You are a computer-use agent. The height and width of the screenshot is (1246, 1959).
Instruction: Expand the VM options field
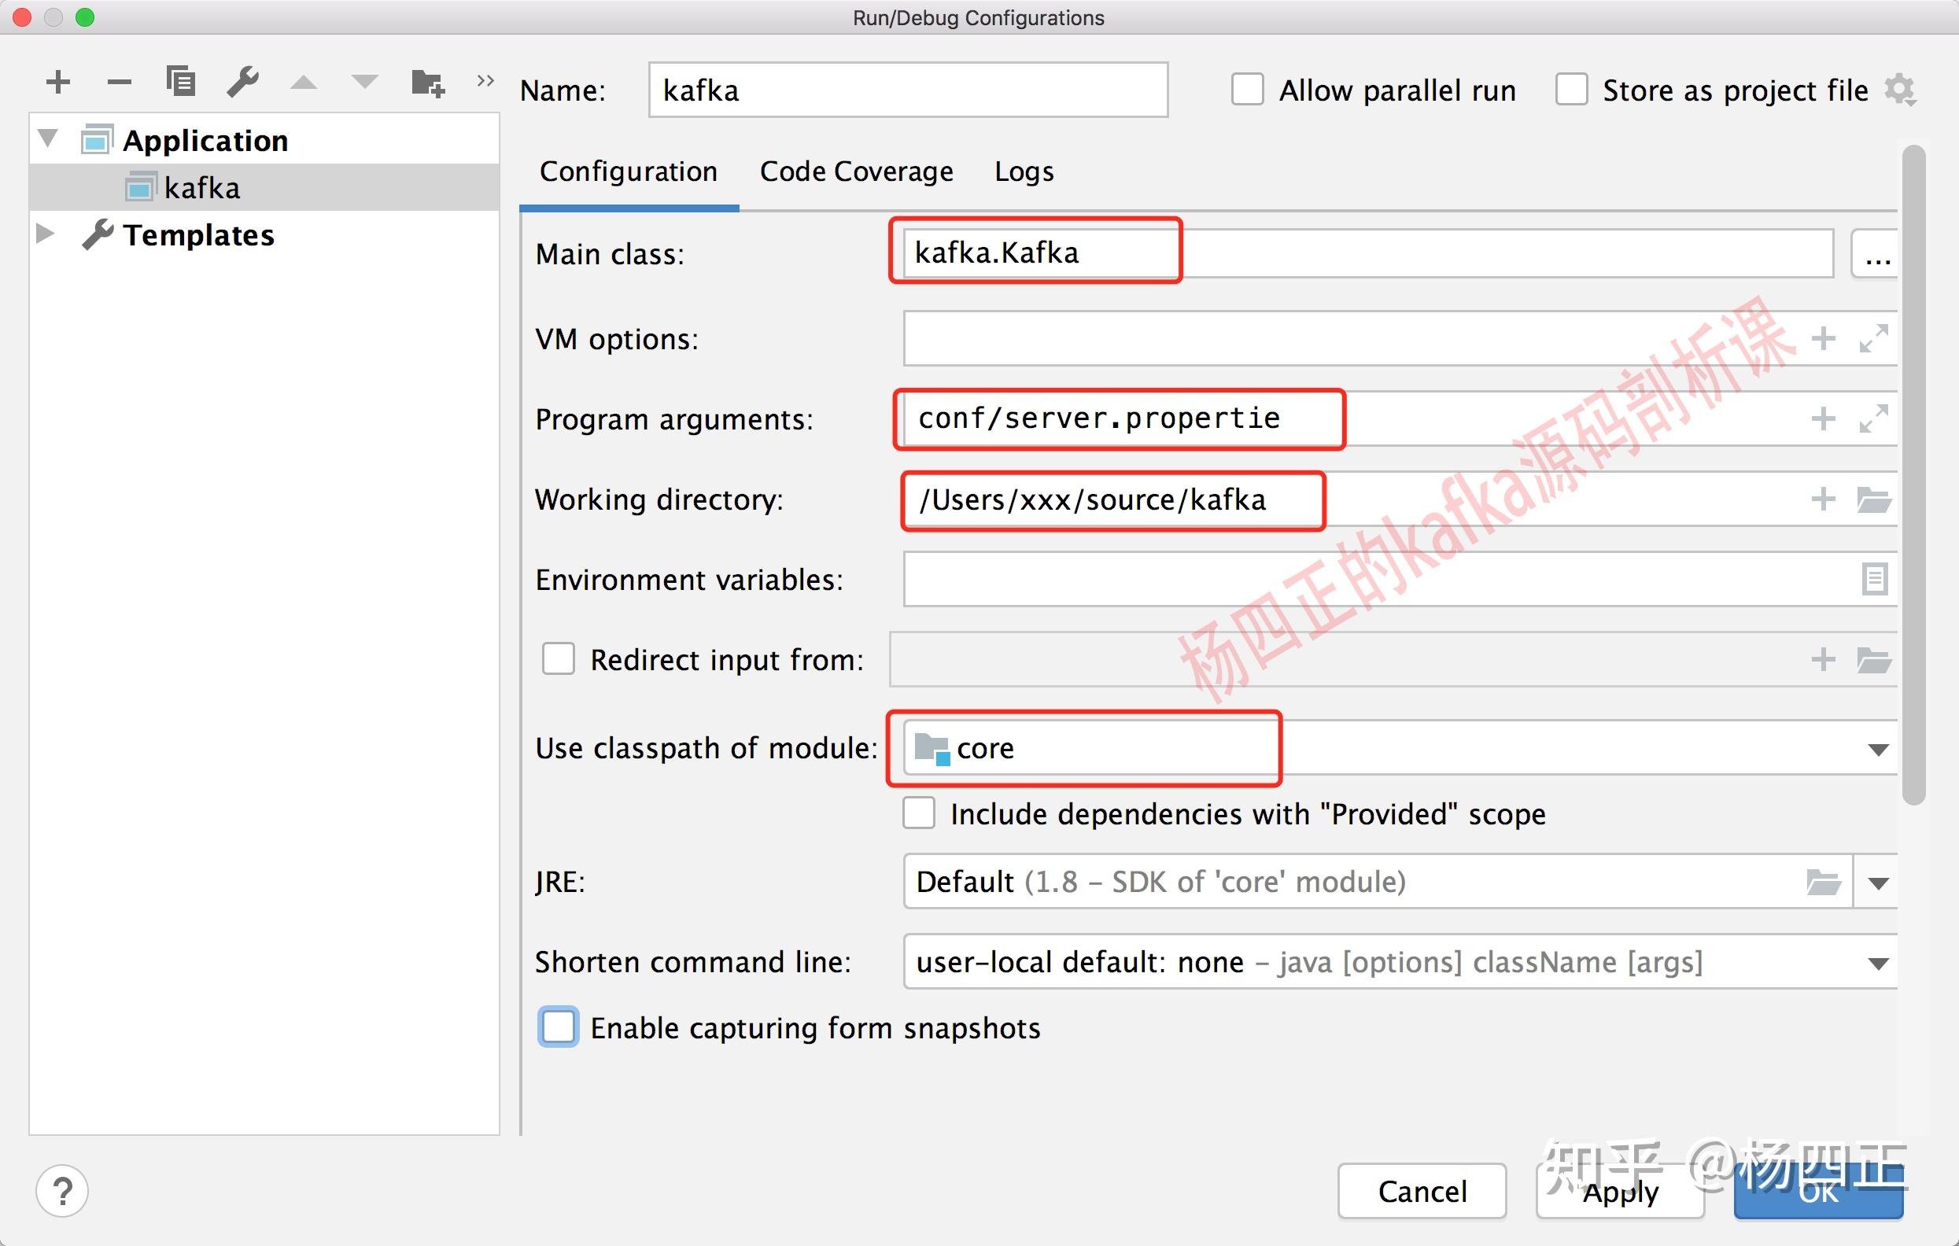click(x=1873, y=338)
